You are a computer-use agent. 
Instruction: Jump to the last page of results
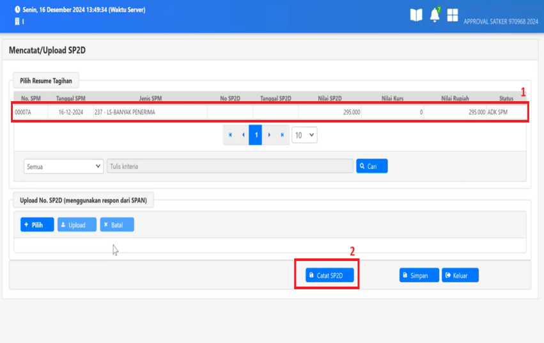282,135
